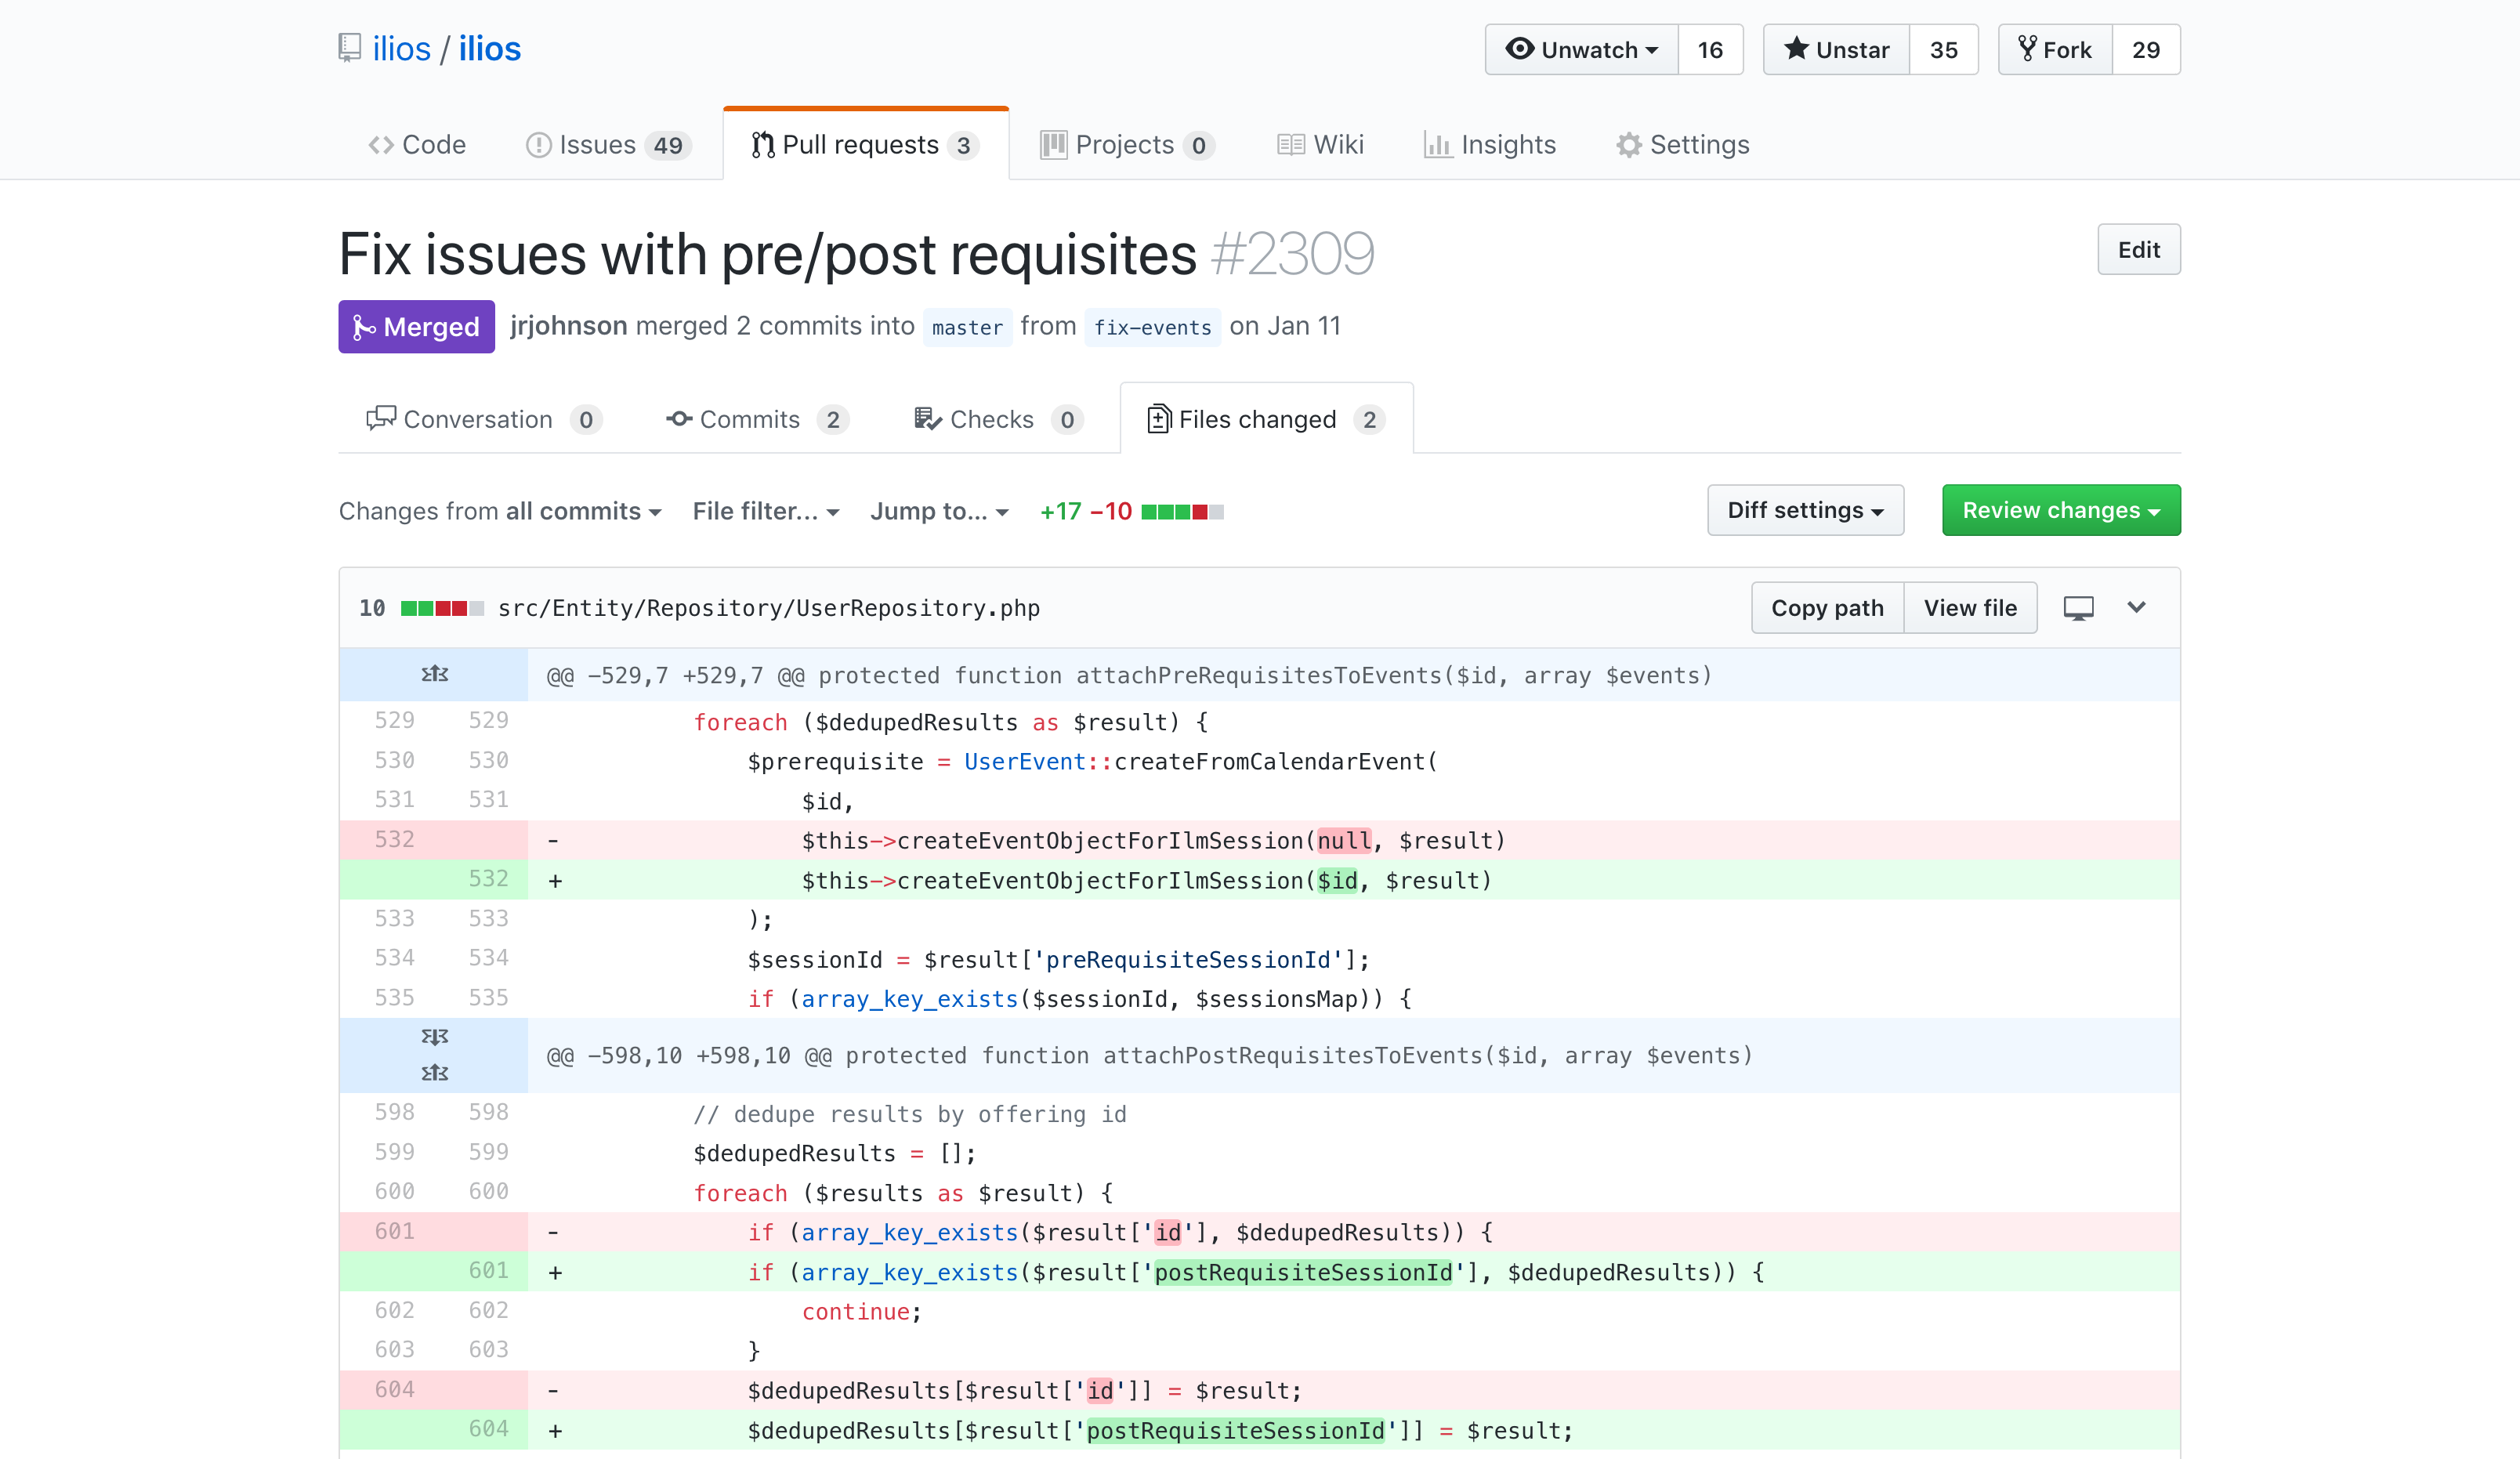The height and width of the screenshot is (1459, 2520).
Task: Click the repository book icon beside ilios
Action: pos(349,48)
